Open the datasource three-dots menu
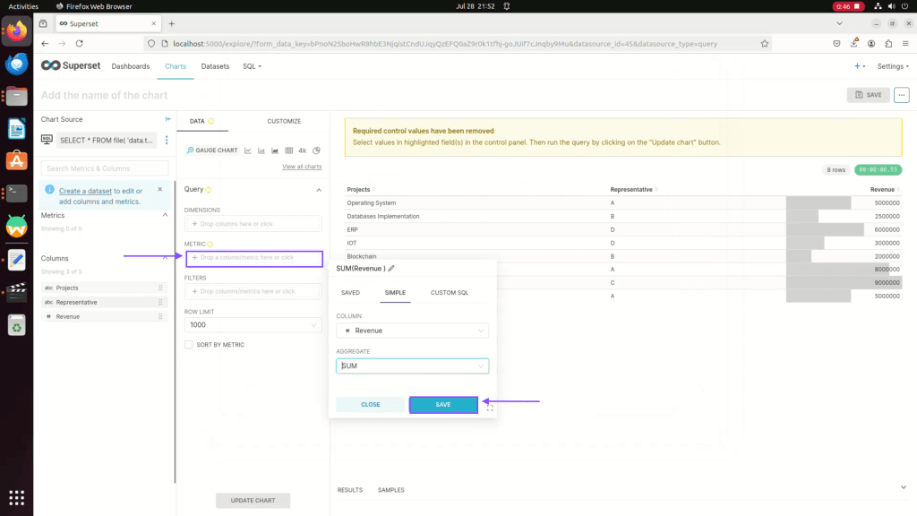Image resolution: width=917 pixels, height=516 pixels. pyautogui.click(x=167, y=141)
